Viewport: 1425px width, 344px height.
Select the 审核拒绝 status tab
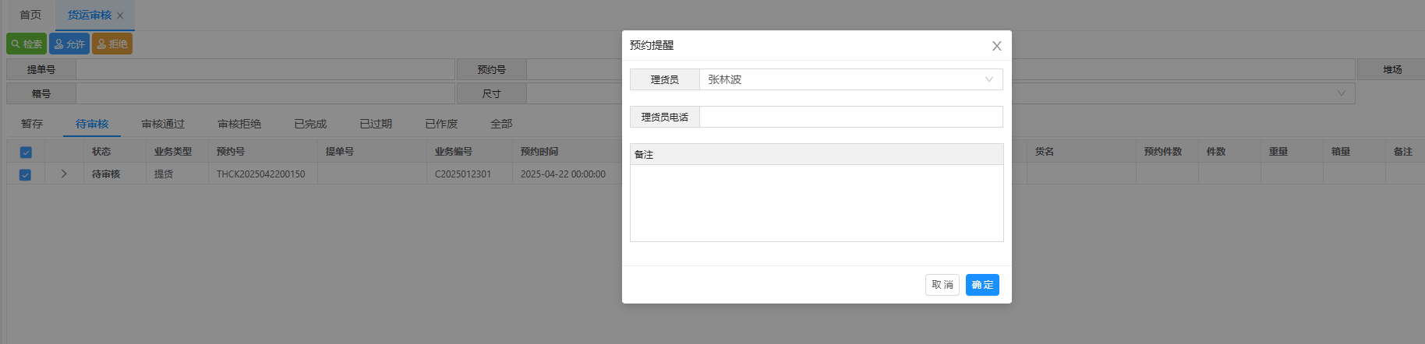239,124
